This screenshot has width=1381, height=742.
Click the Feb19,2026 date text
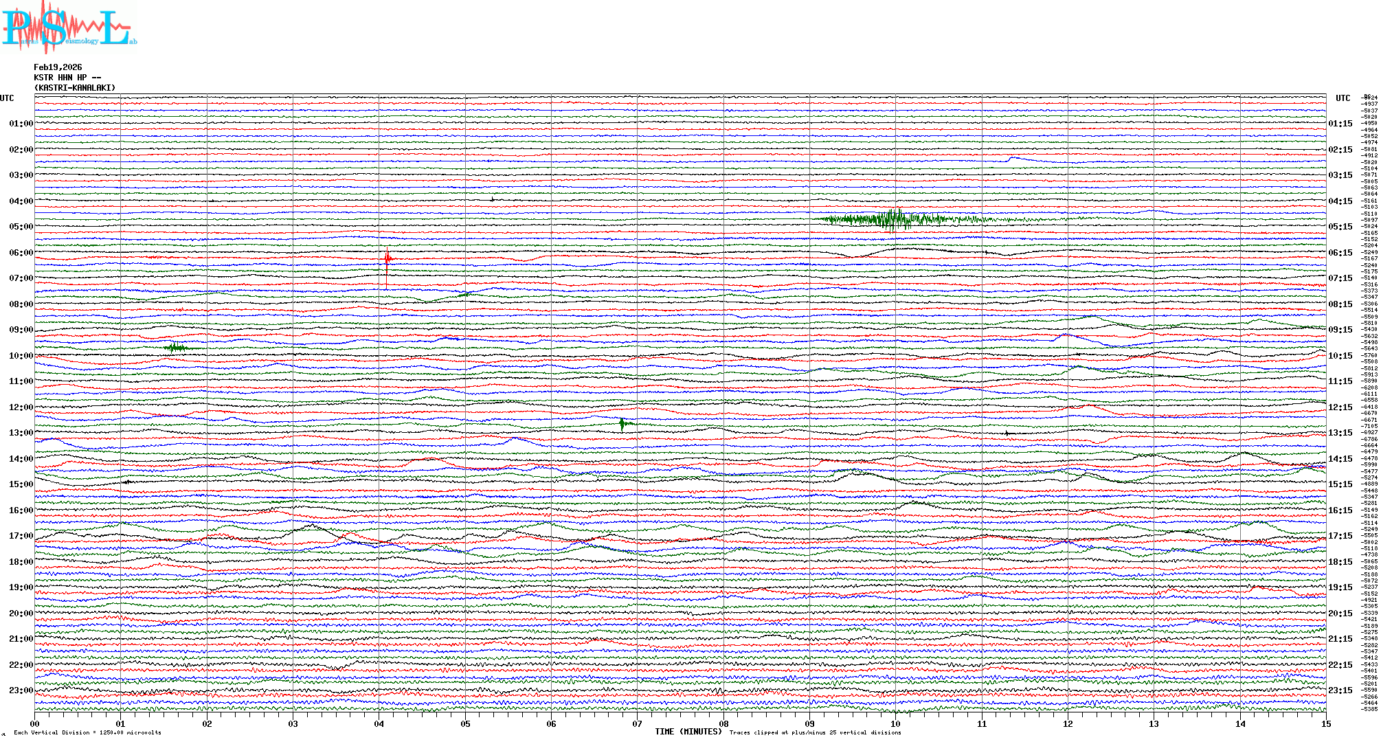pos(58,67)
